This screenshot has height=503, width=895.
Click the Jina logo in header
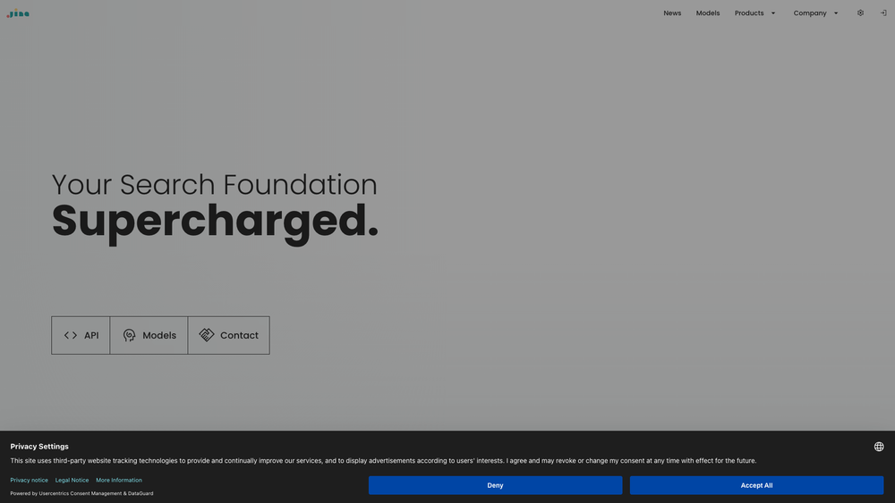point(18,13)
